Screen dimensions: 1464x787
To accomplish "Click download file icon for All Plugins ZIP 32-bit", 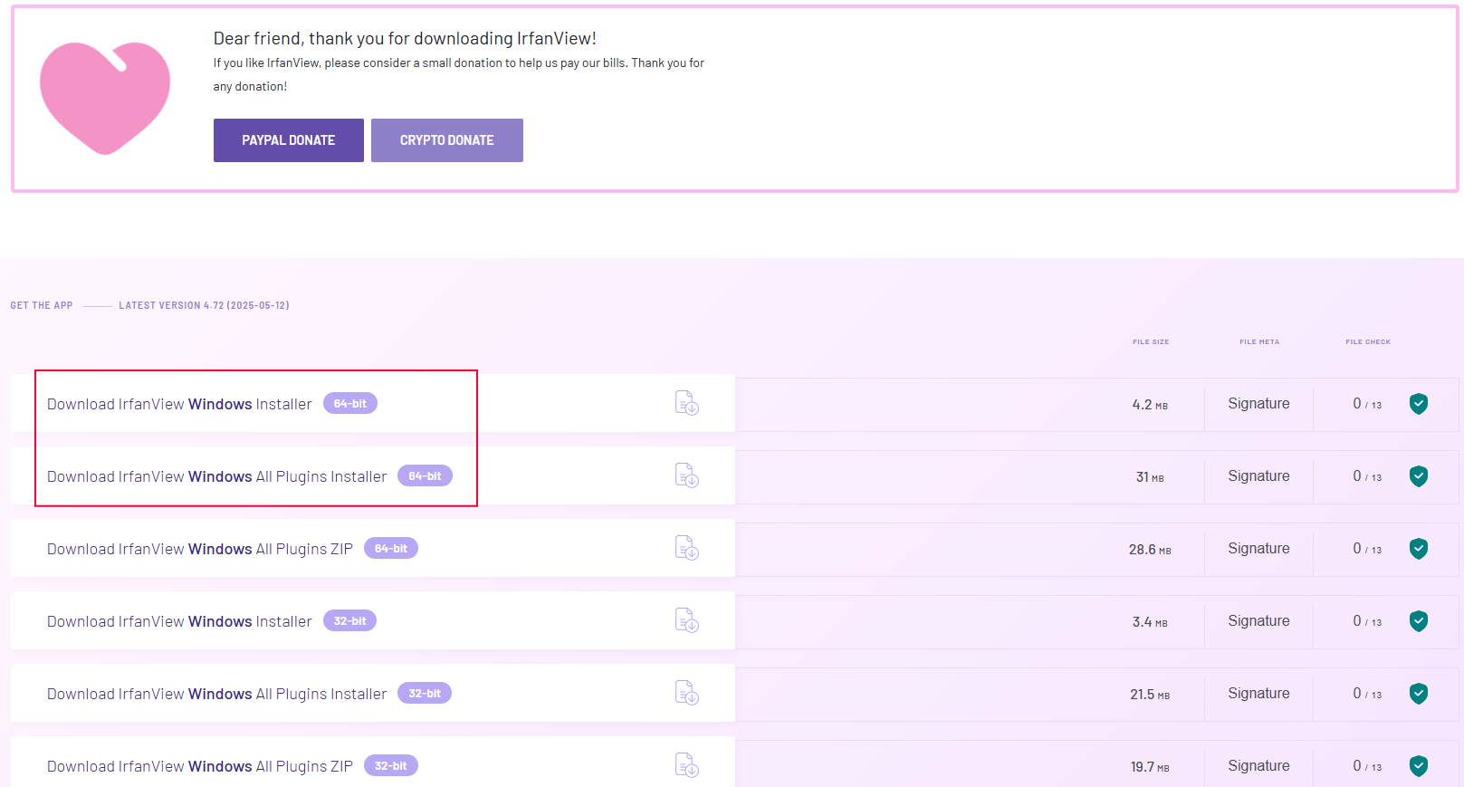I will click(687, 765).
